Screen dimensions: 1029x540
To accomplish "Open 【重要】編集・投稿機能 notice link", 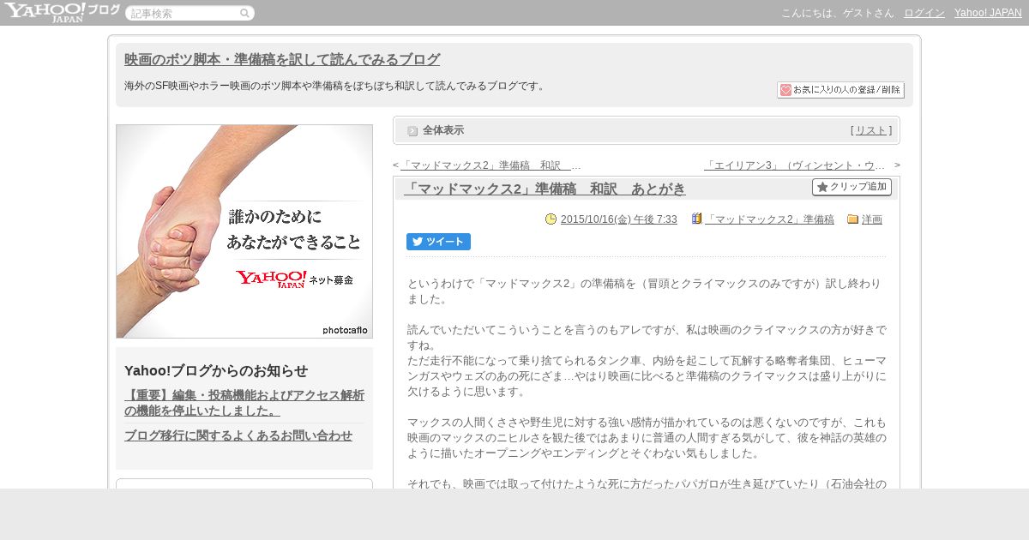I will [x=244, y=403].
